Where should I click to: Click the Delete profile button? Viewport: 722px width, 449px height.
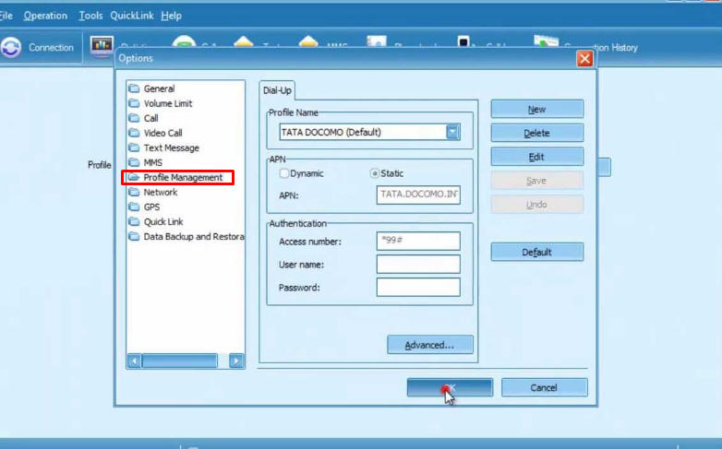pyautogui.click(x=537, y=133)
